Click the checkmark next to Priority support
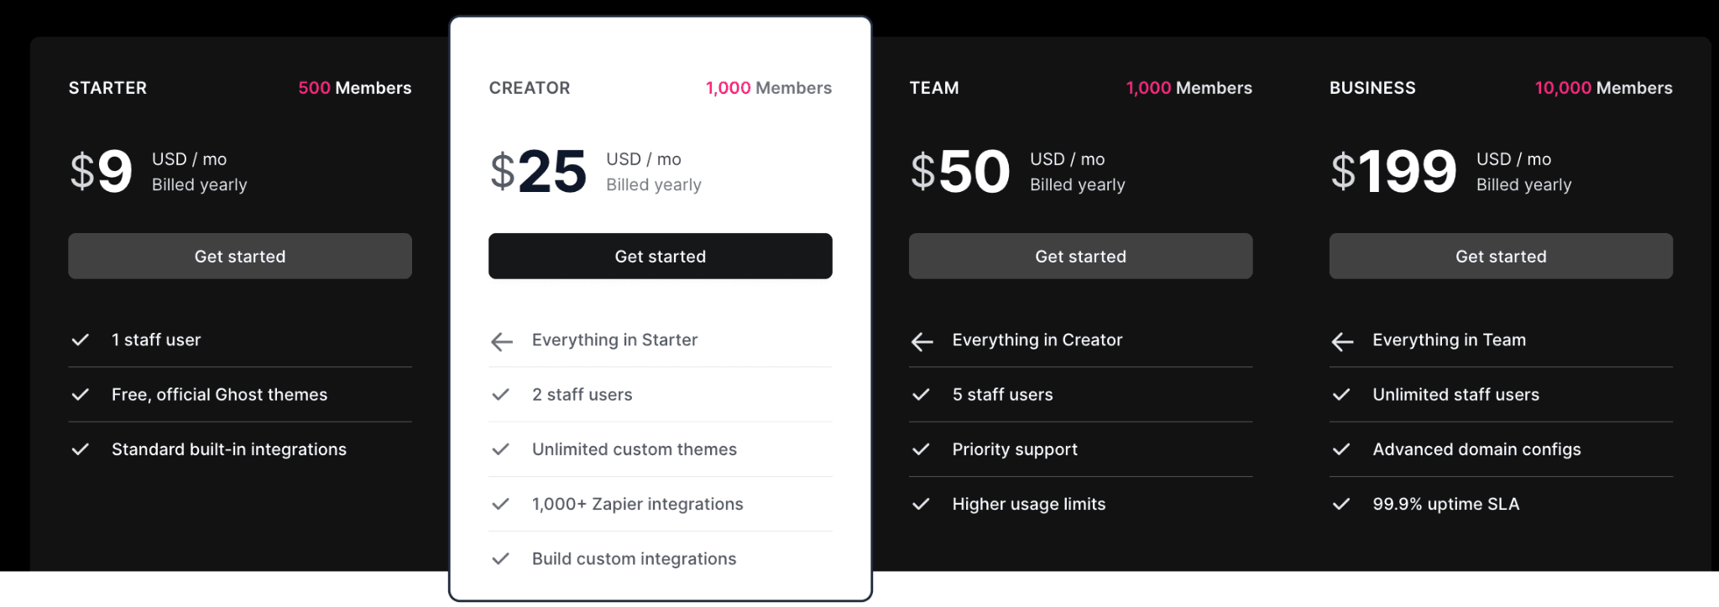The width and height of the screenshot is (1719, 607). tap(922, 449)
